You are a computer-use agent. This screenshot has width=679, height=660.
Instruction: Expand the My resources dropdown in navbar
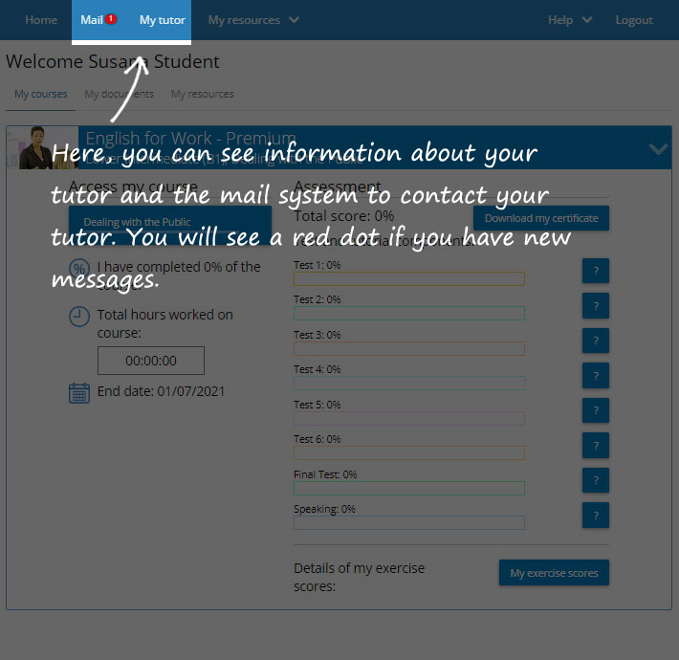pyautogui.click(x=253, y=20)
